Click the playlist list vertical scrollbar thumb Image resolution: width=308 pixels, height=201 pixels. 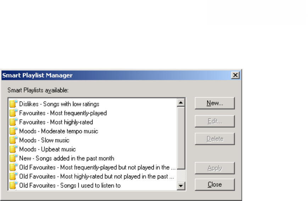[181, 138]
